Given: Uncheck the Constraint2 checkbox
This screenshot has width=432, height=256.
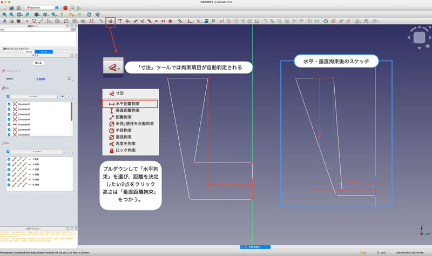Looking at the screenshot, I should [x=9, y=110].
